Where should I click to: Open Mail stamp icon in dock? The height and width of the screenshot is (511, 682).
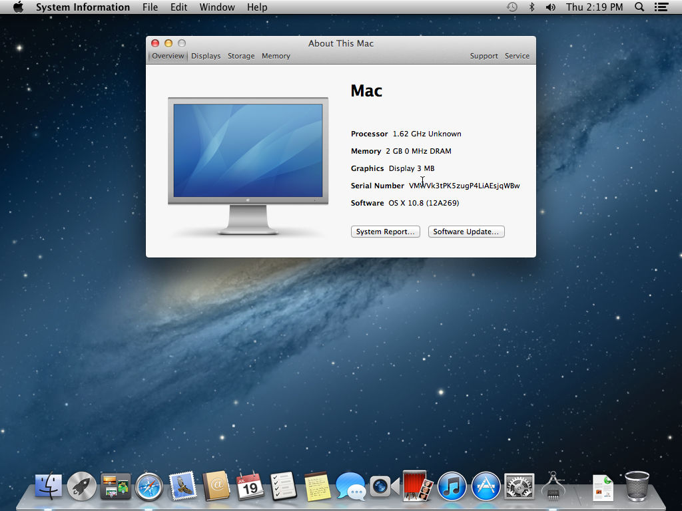pos(182,486)
